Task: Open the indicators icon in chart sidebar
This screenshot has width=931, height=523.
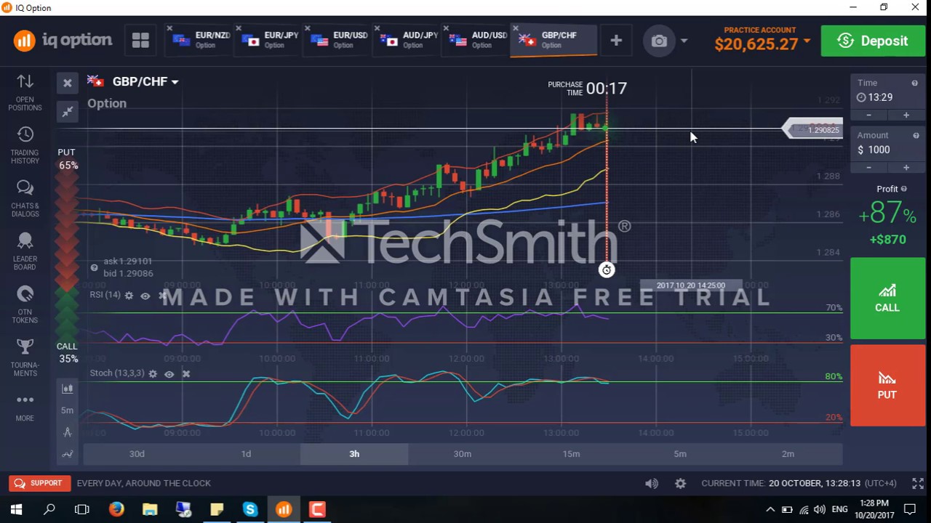Action: pos(68,454)
